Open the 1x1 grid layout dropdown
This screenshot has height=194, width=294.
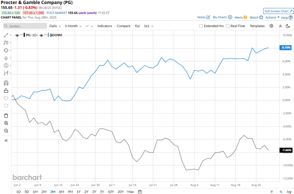(x=148, y=26)
